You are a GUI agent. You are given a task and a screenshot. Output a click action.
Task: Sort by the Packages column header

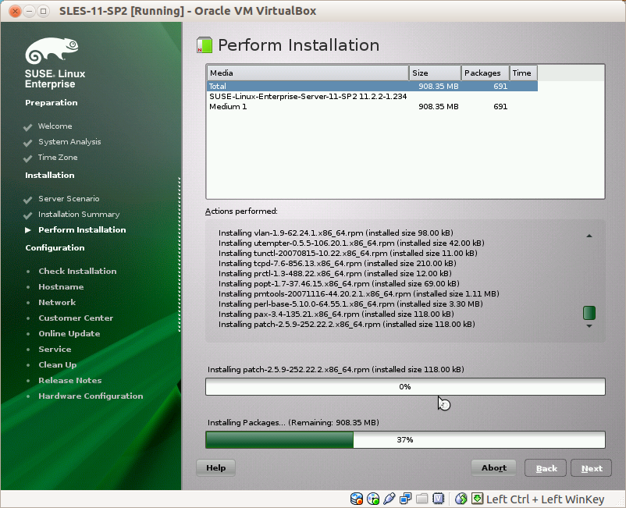point(485,73)
